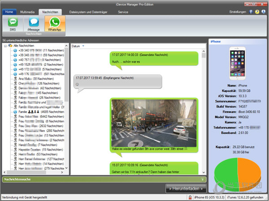Viewport: 269px width, 201px height.
Task: Open Einstellungen settings
Action: (238, 12)
